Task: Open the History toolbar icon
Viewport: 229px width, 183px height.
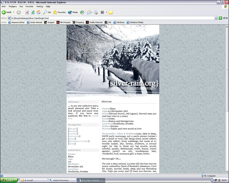Action: click(82, 13)
